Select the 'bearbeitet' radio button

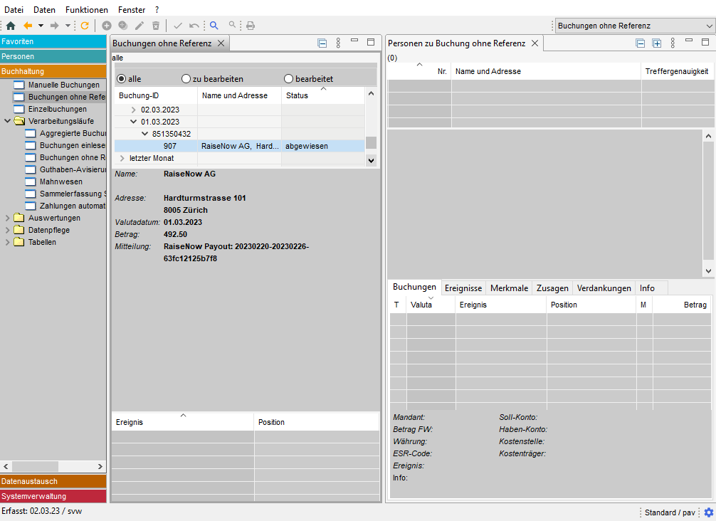click(x=289, y=79)
